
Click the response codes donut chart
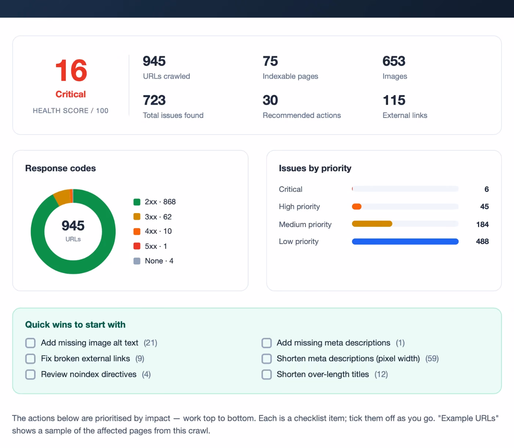(73, 232)
